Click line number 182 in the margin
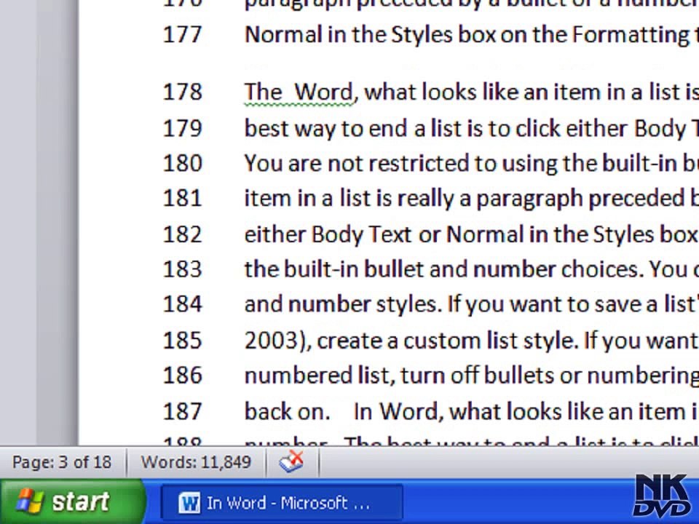The height and width of the screenshot is (524, 699). [182, 234]
